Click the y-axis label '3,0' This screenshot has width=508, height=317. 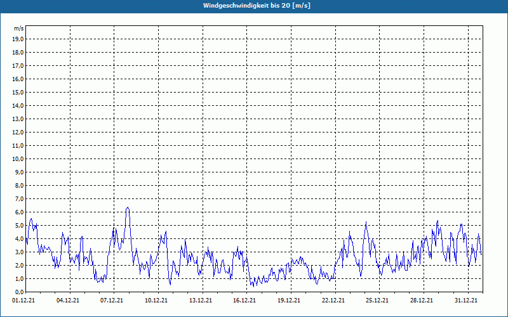click(19, 252)
